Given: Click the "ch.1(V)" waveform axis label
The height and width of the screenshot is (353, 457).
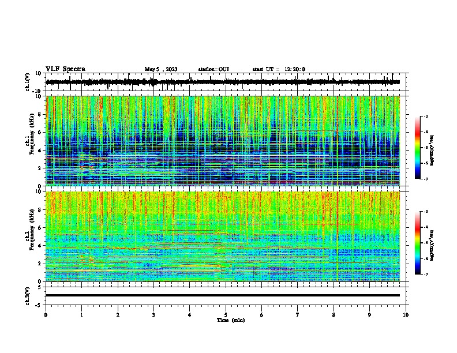Looking at the screenshot, I should (x=28, y=82).
